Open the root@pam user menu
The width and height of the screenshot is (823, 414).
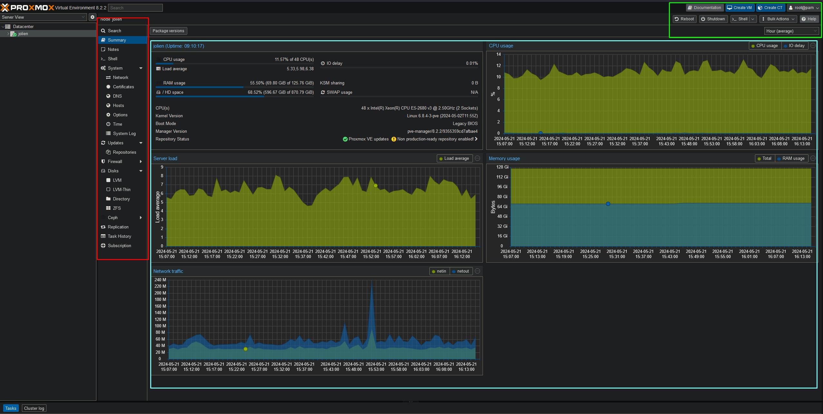[804, 8]
